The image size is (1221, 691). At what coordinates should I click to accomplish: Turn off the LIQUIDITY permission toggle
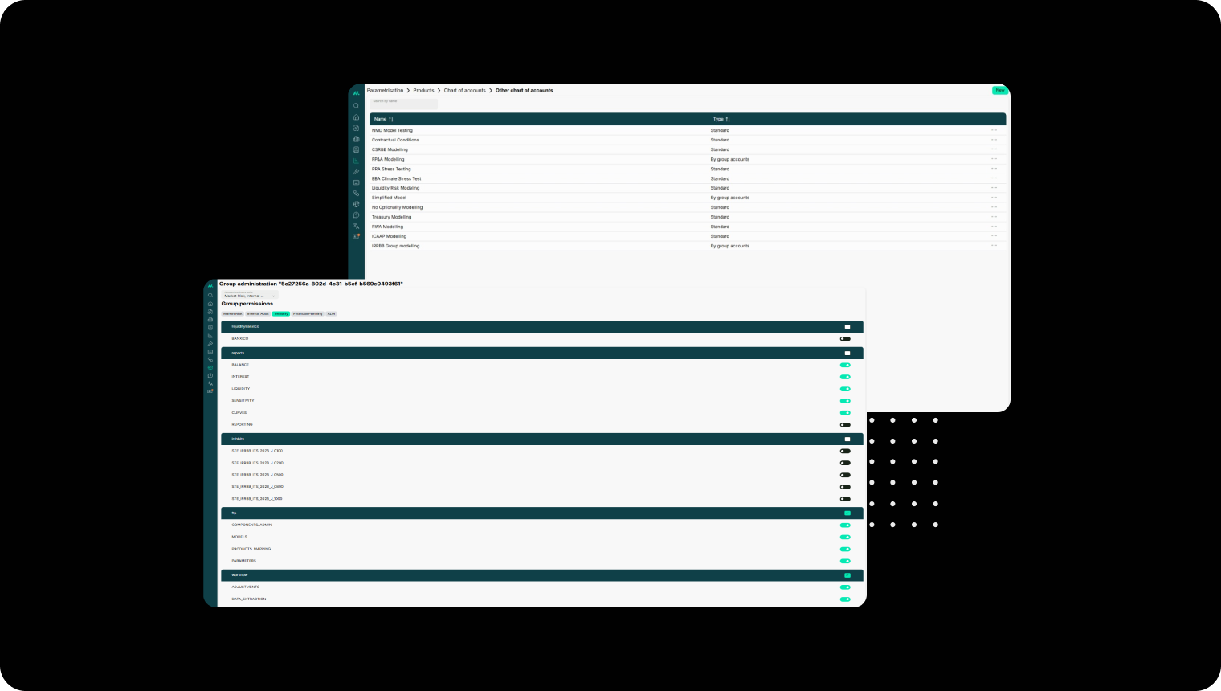pos(845,389)
